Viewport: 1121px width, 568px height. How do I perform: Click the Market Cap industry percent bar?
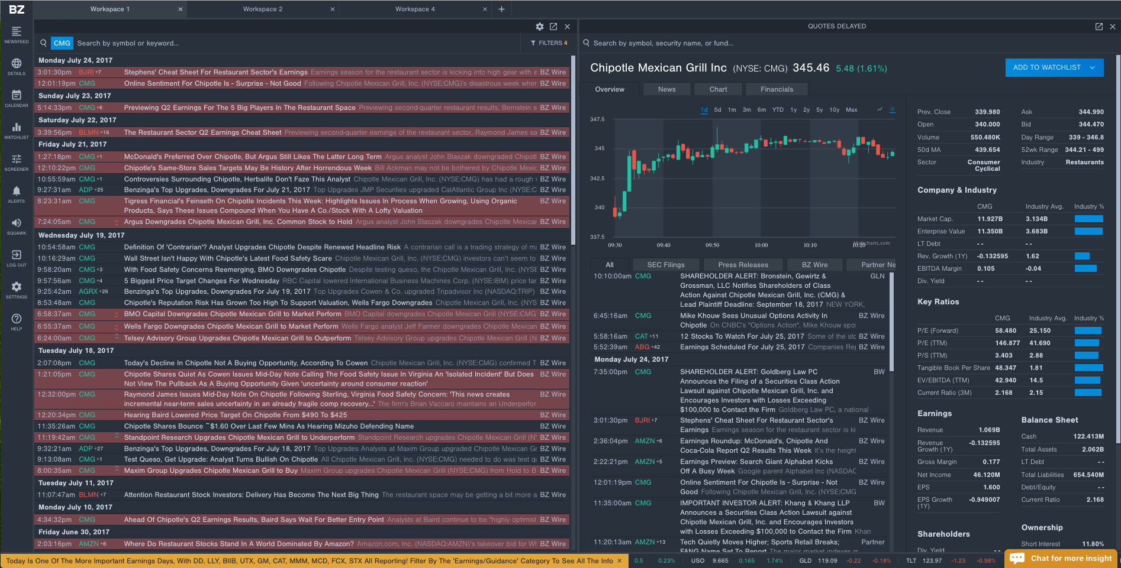tap(1088, 219)
